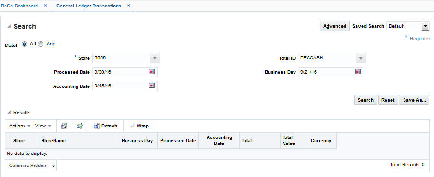This screenshot has height=177, width=434.
Task: Toggle Wrap in results toolbar
Action: point(139,126)
